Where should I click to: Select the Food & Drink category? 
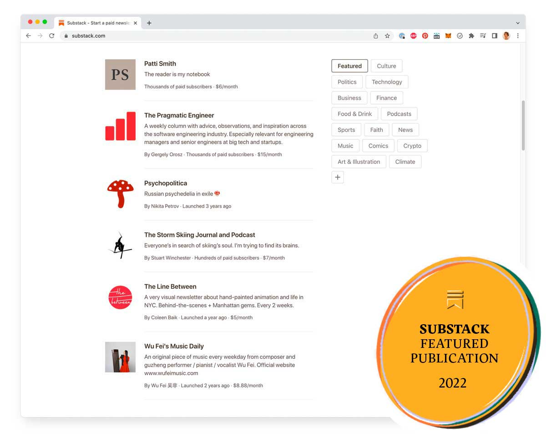pos(355,114)
